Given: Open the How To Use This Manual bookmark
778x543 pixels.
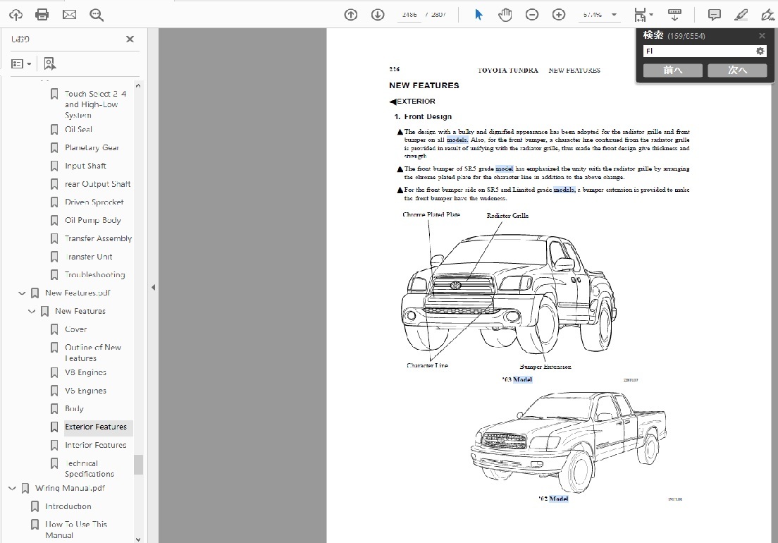Looking at the screenshot, I should coord(76,530).
